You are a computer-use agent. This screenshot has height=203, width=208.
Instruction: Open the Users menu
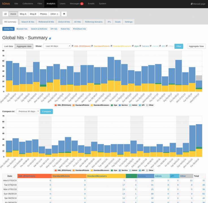point(62,4)
